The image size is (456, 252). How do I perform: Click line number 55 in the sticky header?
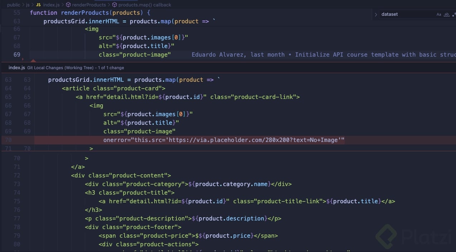pos(16,13)
